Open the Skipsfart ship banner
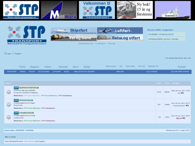Image resolution: width=195 pixels, height=146 pixels. (x=73, y=31)
